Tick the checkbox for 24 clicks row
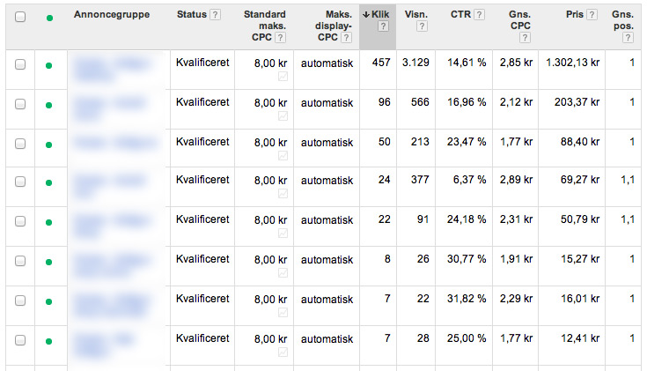Image resolution: width=647 pixels, height=371 pixels. point(20,182)
